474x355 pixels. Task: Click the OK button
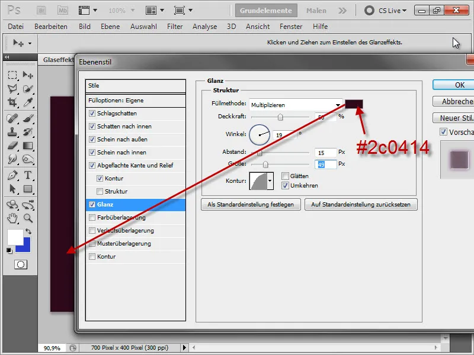453,85
